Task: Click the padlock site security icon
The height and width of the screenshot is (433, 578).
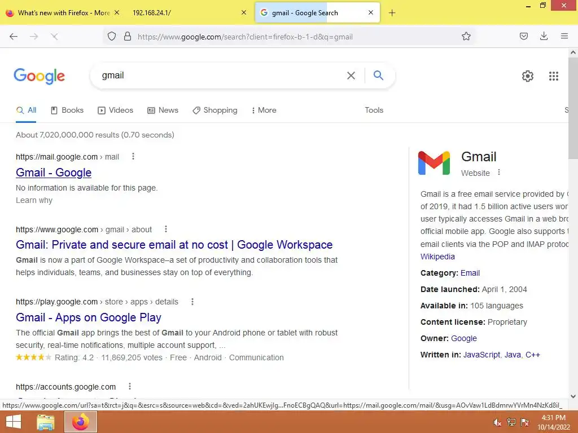Action: [128, 37]
